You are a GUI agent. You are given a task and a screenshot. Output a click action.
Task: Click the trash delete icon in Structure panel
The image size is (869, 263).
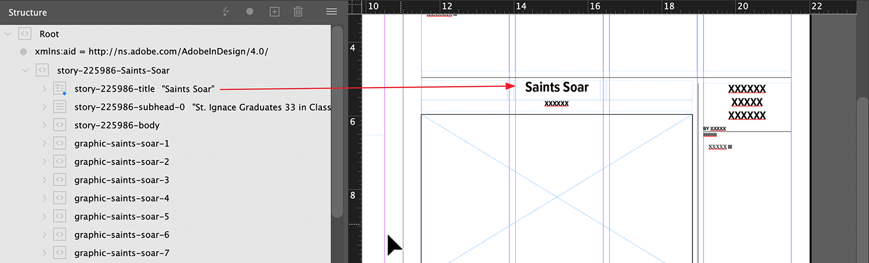(298, 12)
